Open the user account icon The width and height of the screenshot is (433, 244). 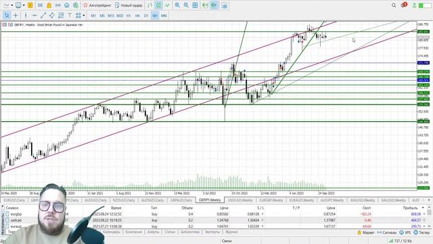coord(414,5)
